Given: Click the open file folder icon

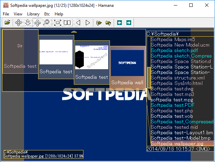Looking at the screenshot, I should (7, 22).
